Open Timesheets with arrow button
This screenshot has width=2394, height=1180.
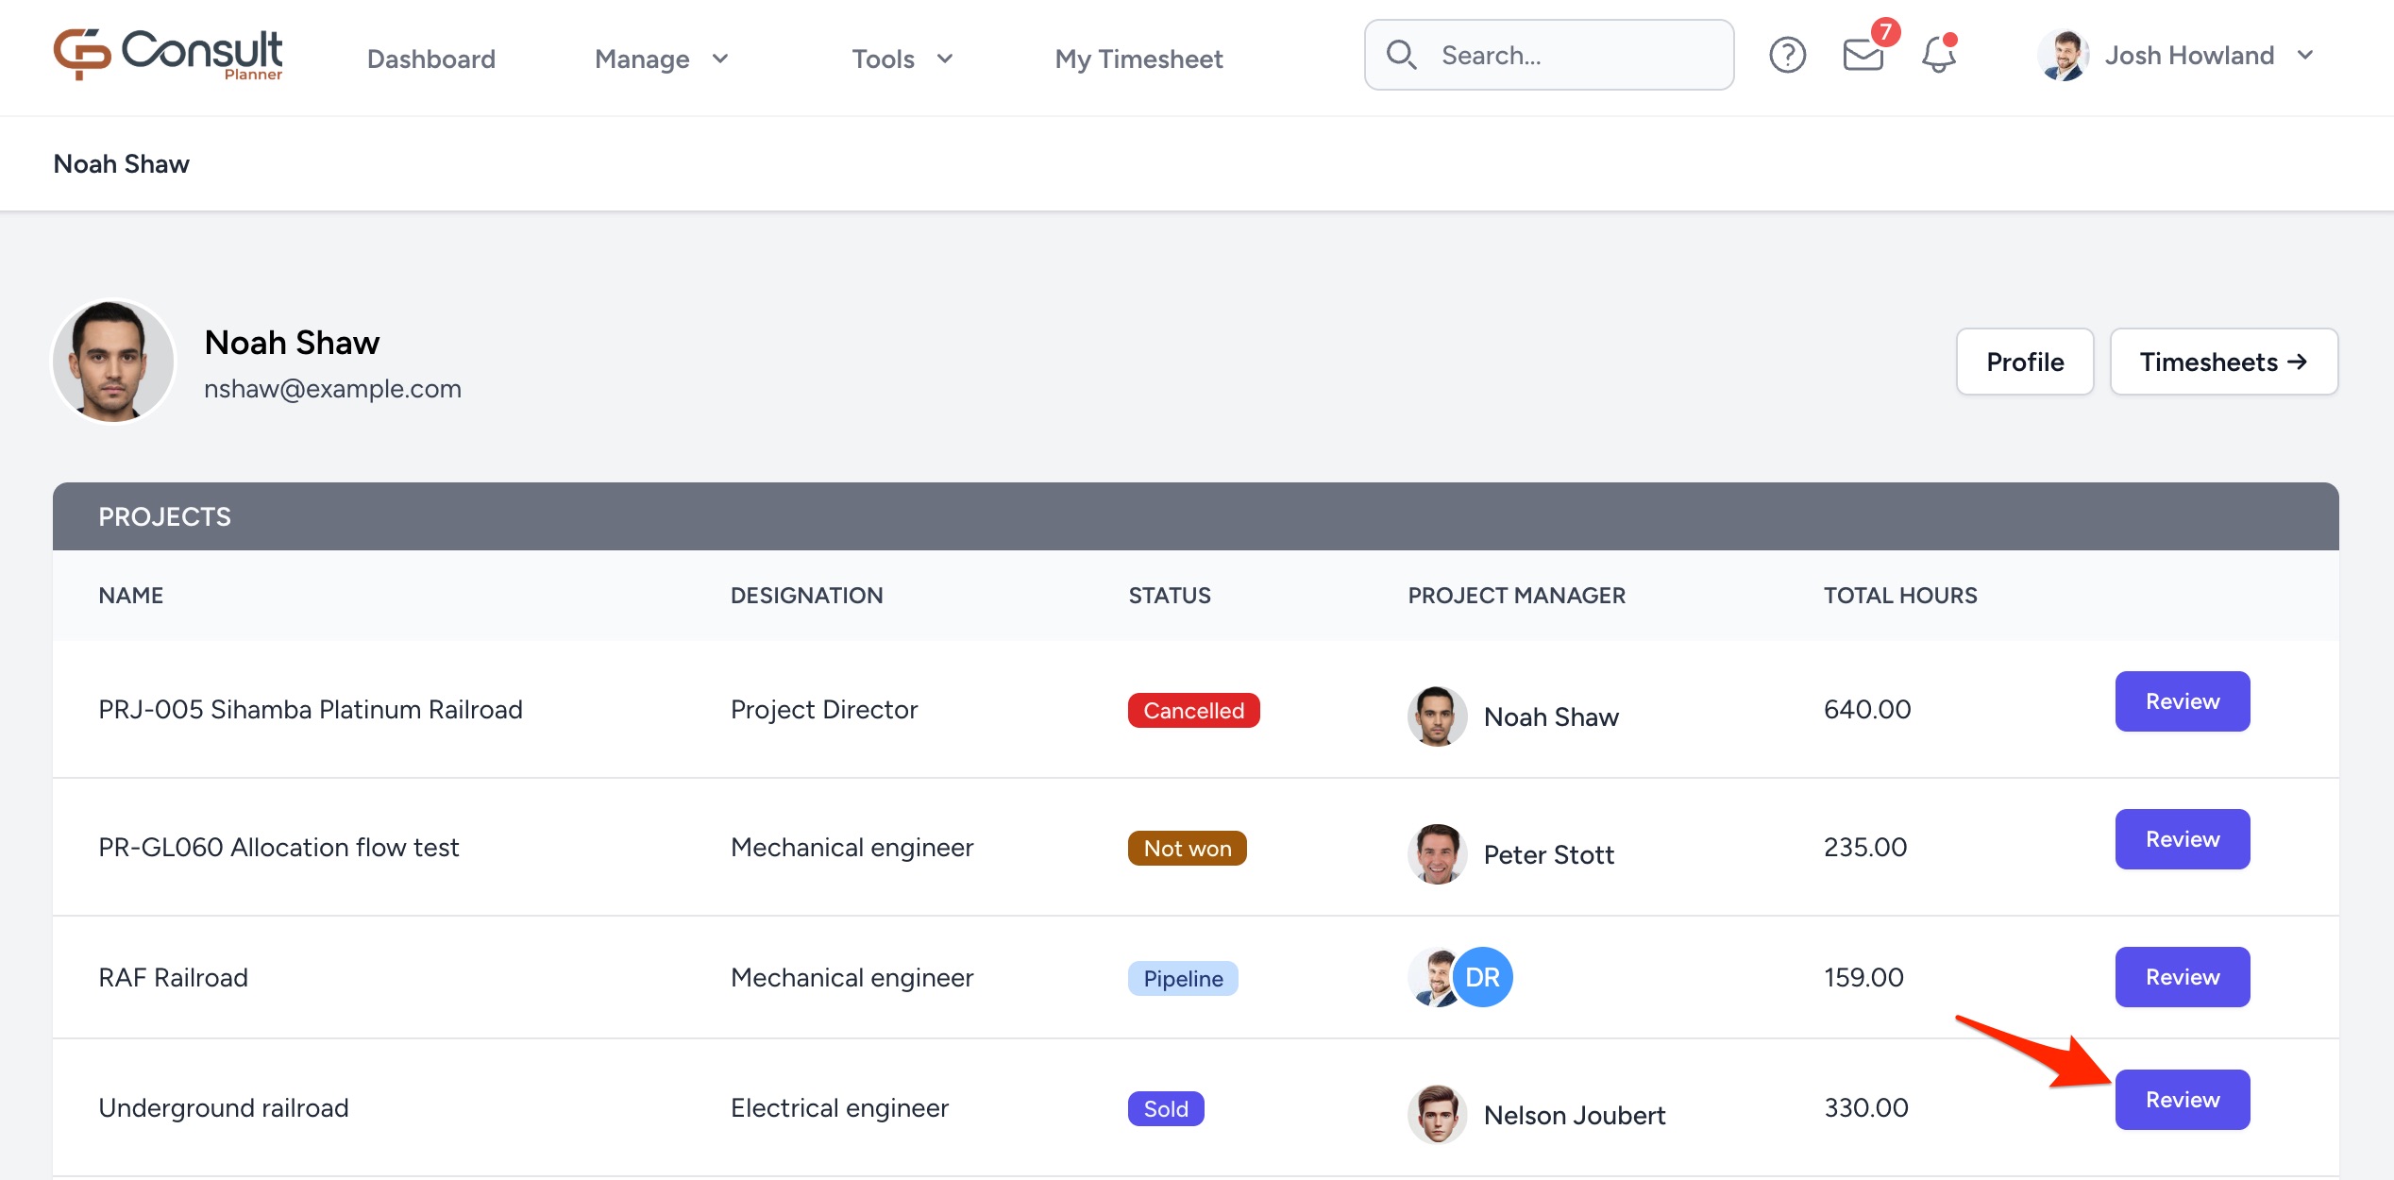(2223, 362)
